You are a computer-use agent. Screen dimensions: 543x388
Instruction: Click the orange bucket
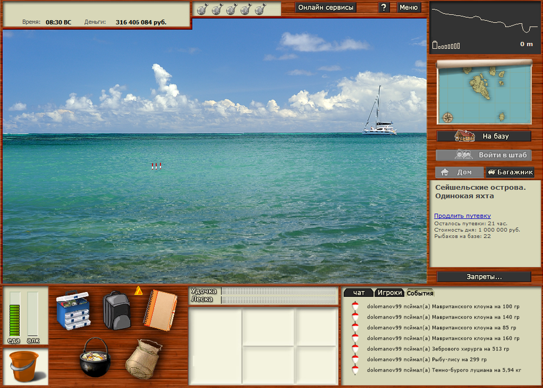pos(23,366)
